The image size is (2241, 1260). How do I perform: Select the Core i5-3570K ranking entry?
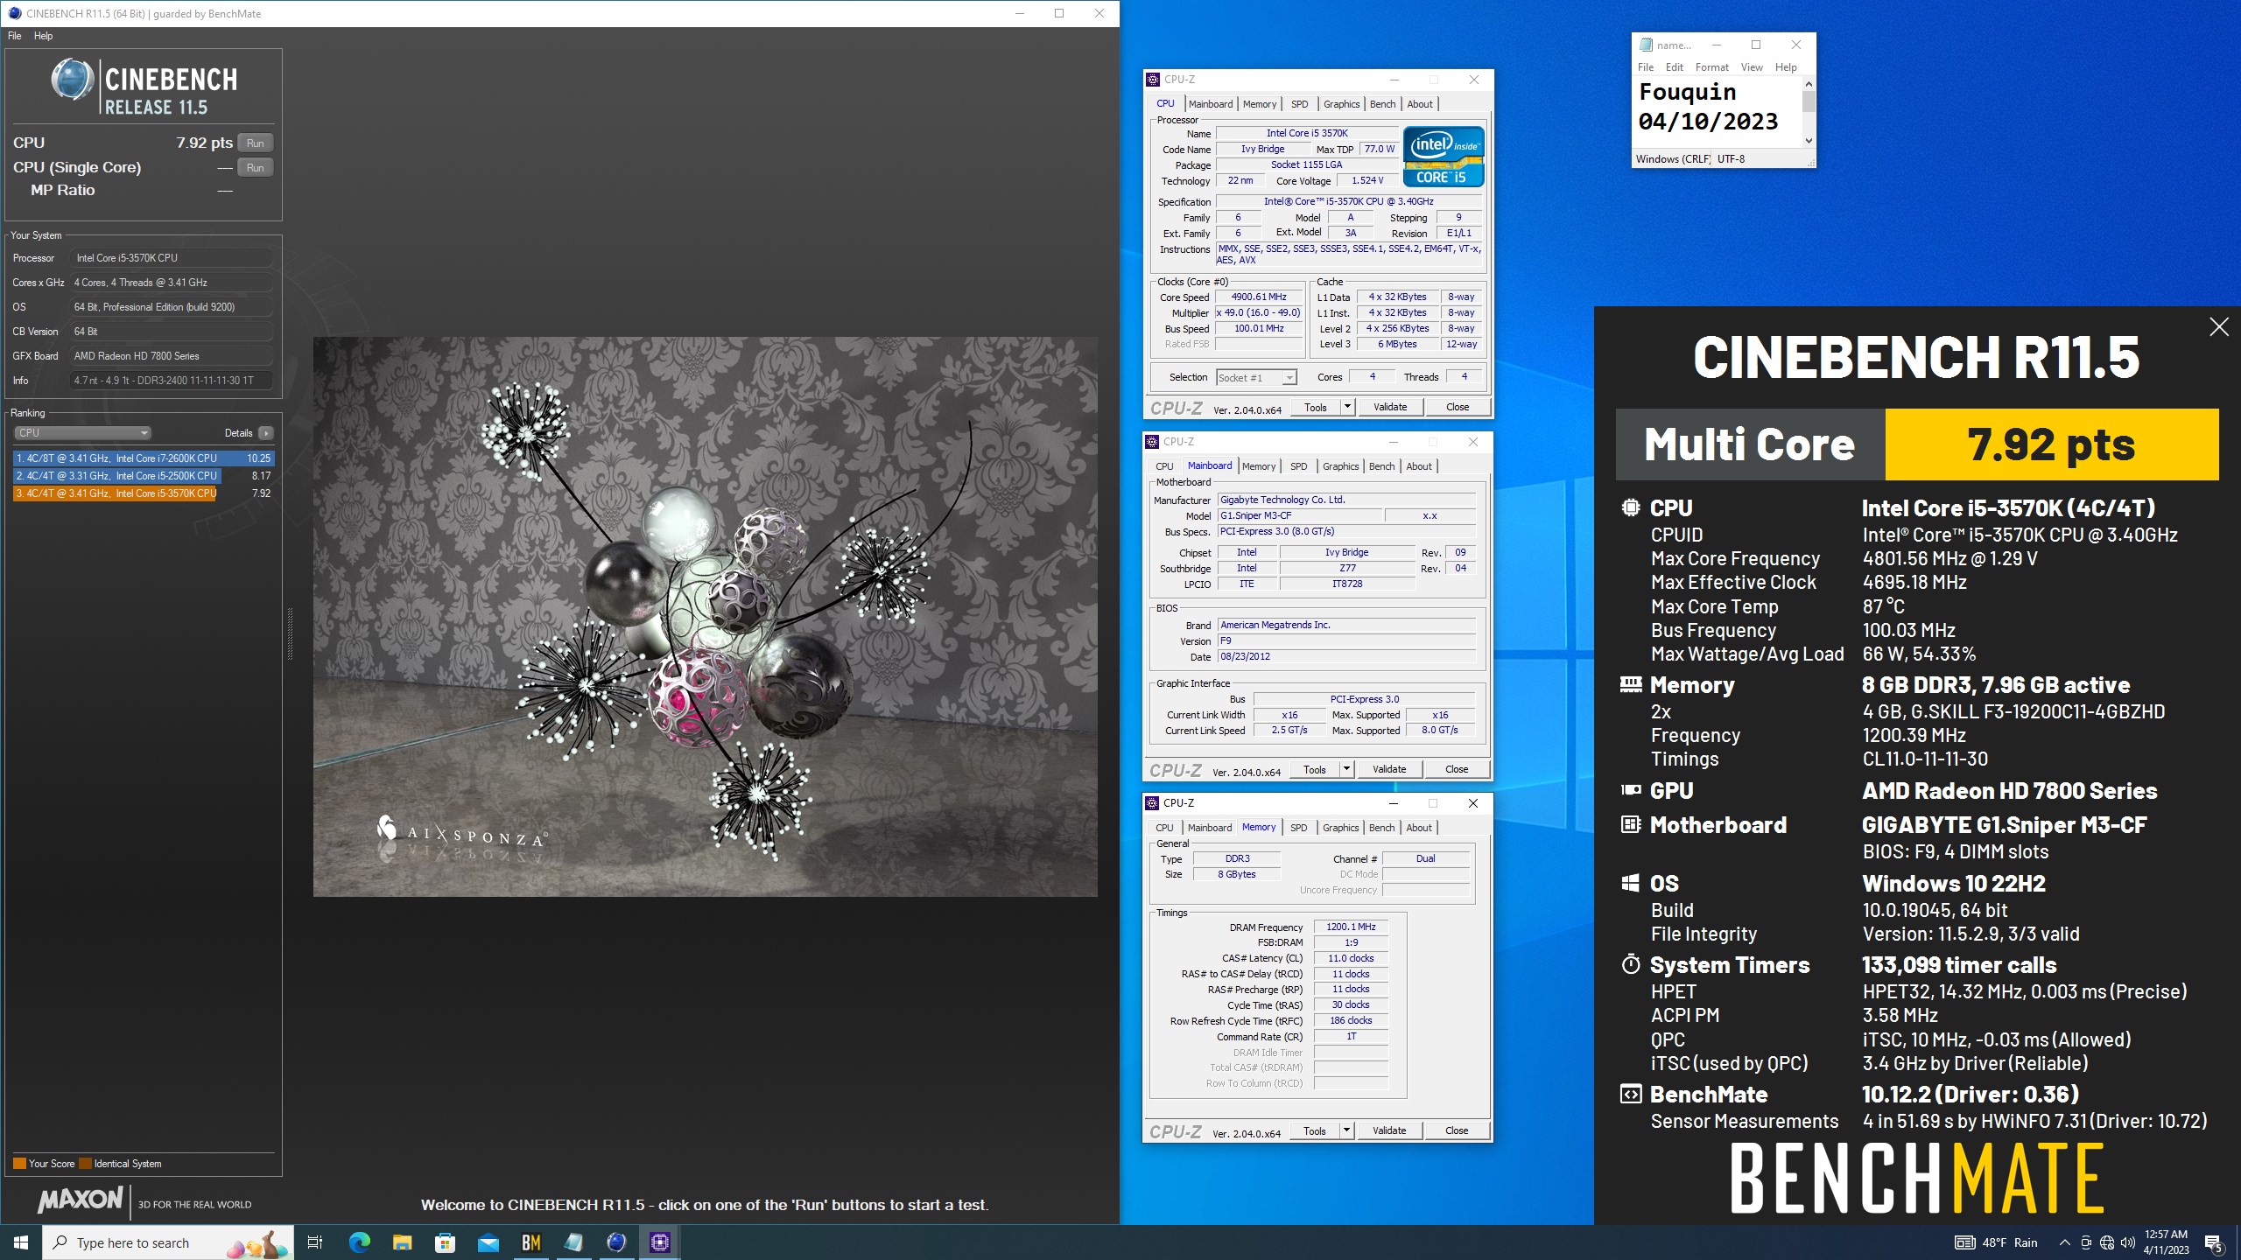coord(144,493)
